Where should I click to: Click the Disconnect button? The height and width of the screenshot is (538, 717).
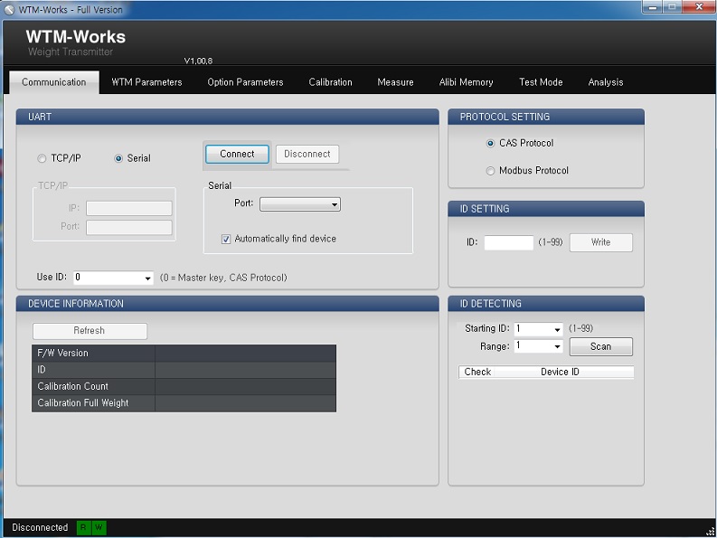point(307,155)
